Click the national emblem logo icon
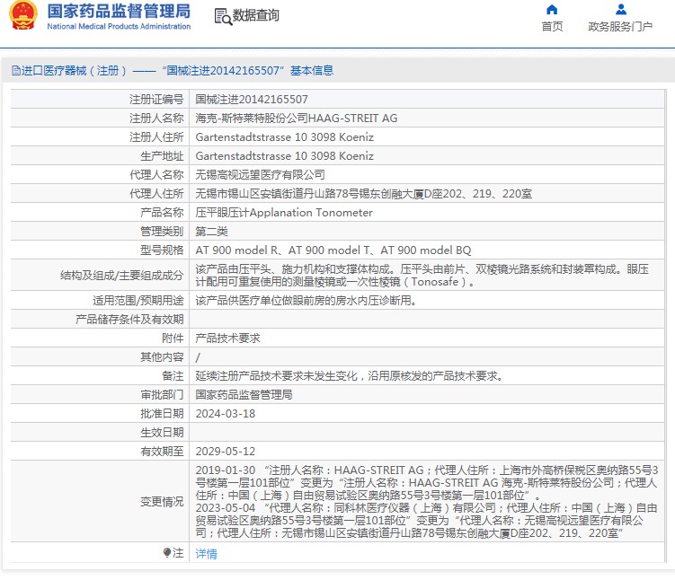Screen dimensions: 675x580 (22, 15)
